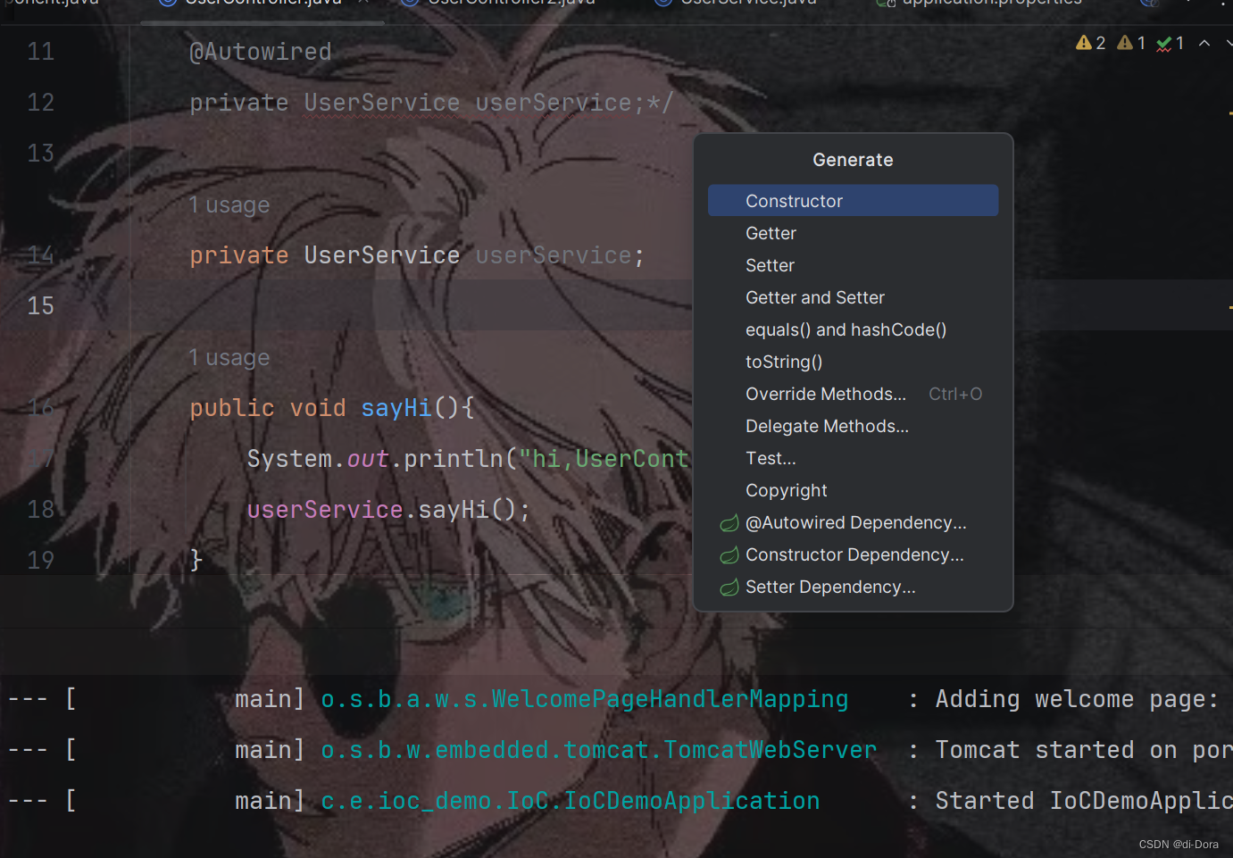Select Getter and Setter option
The height and width of the screenshot is (858, 1233).
click(x=853, y=297)
